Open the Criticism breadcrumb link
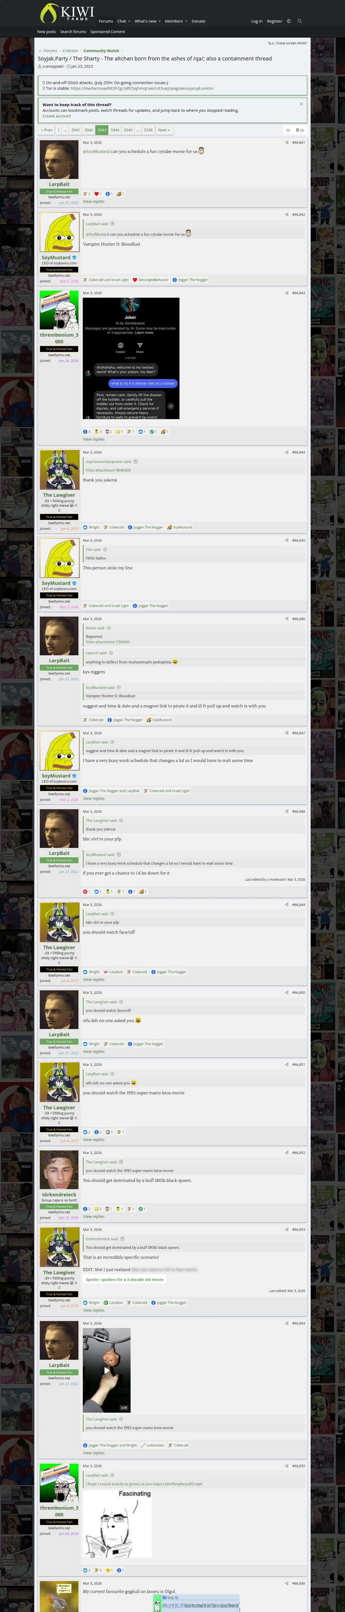 pyautogui.click(x=70, y=51)
